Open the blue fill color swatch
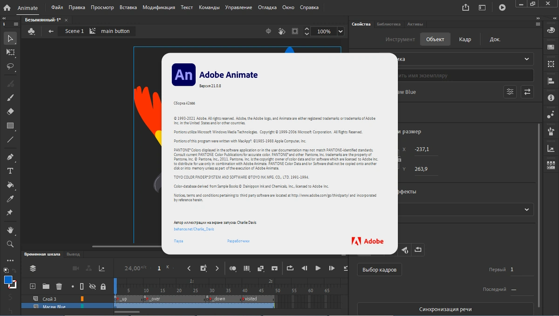 pyautogui.click(x=8, y=280)
